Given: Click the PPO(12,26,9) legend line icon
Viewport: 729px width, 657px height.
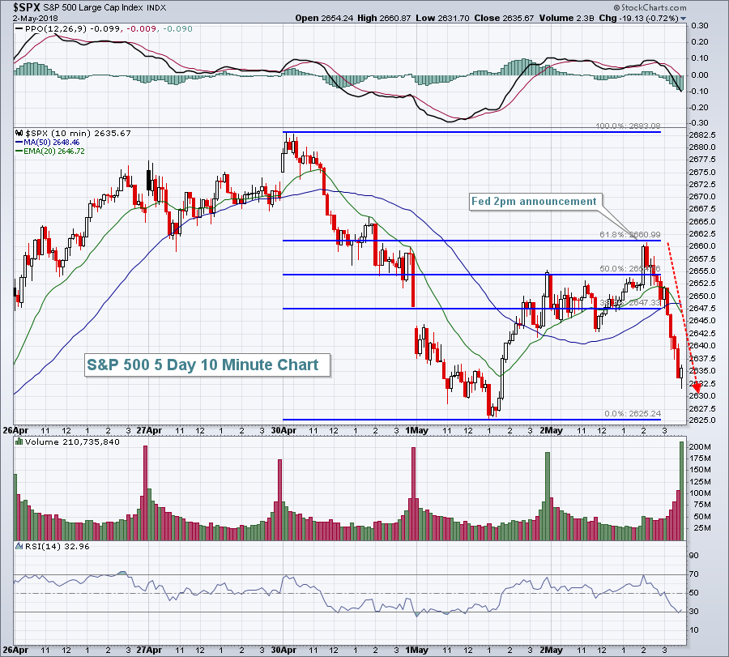Looking at the screenshot, I should coord(19,30).
